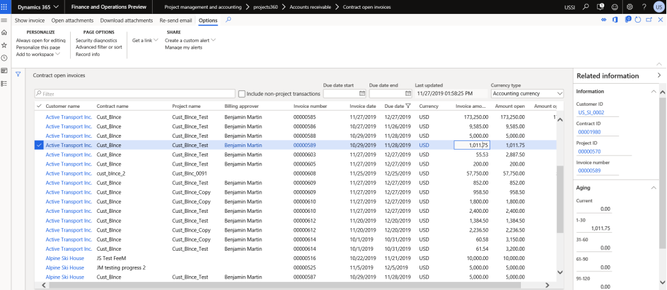The image size is (667, 290).
Task: Open the Show invoice menu item
Action: click(30, 21)
